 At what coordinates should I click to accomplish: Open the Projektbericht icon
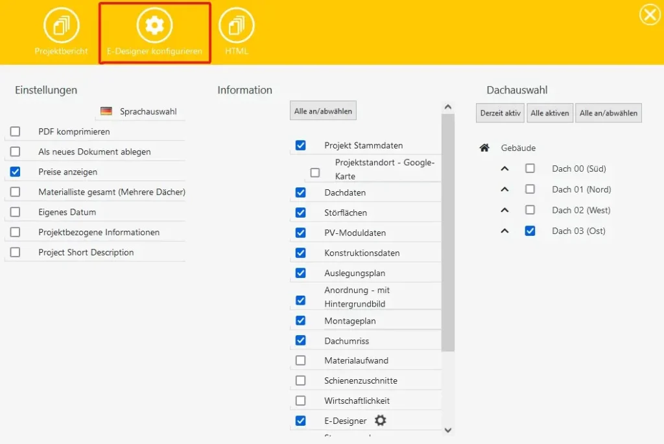pos(60,26)
